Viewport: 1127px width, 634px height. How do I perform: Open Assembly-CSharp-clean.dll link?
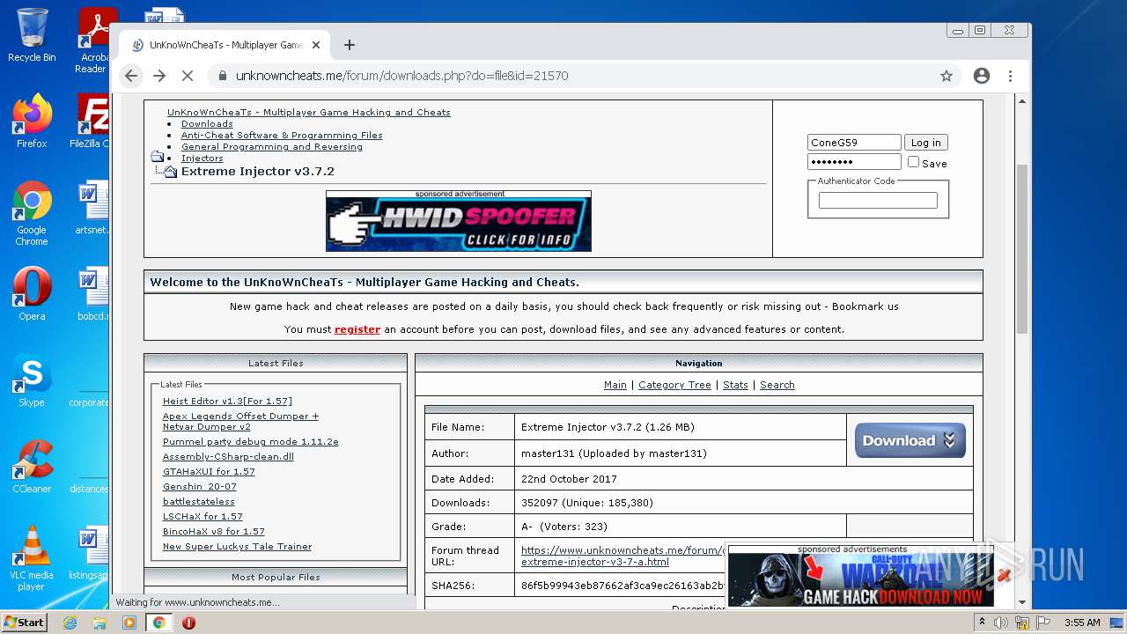[x=228, y=456]
